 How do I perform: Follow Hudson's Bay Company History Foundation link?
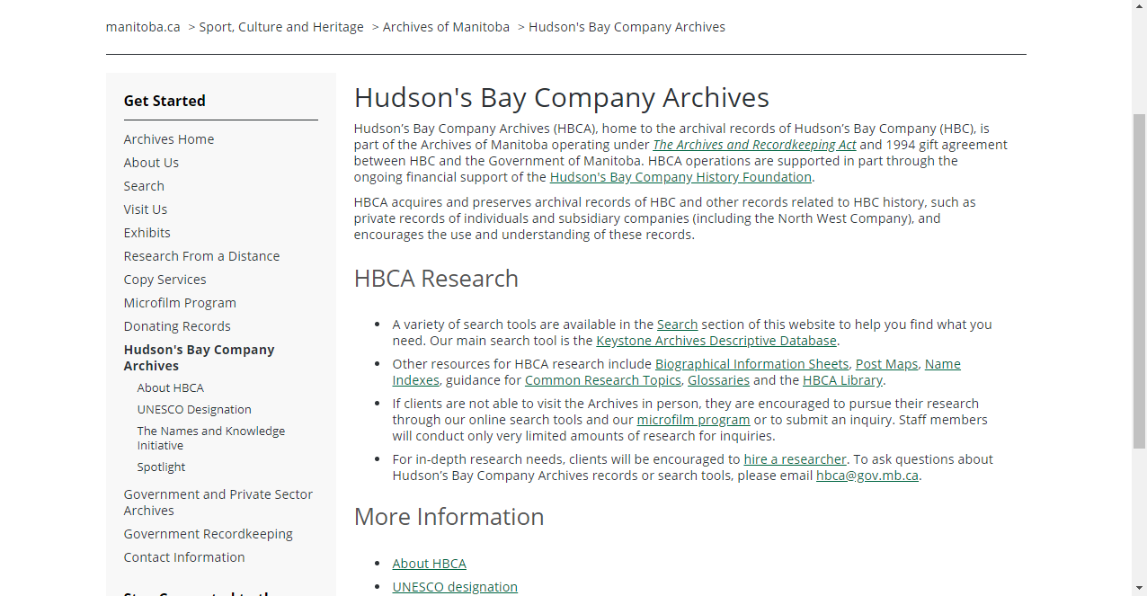pos(680,177)
